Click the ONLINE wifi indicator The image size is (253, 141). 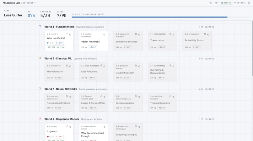[239, 3]
